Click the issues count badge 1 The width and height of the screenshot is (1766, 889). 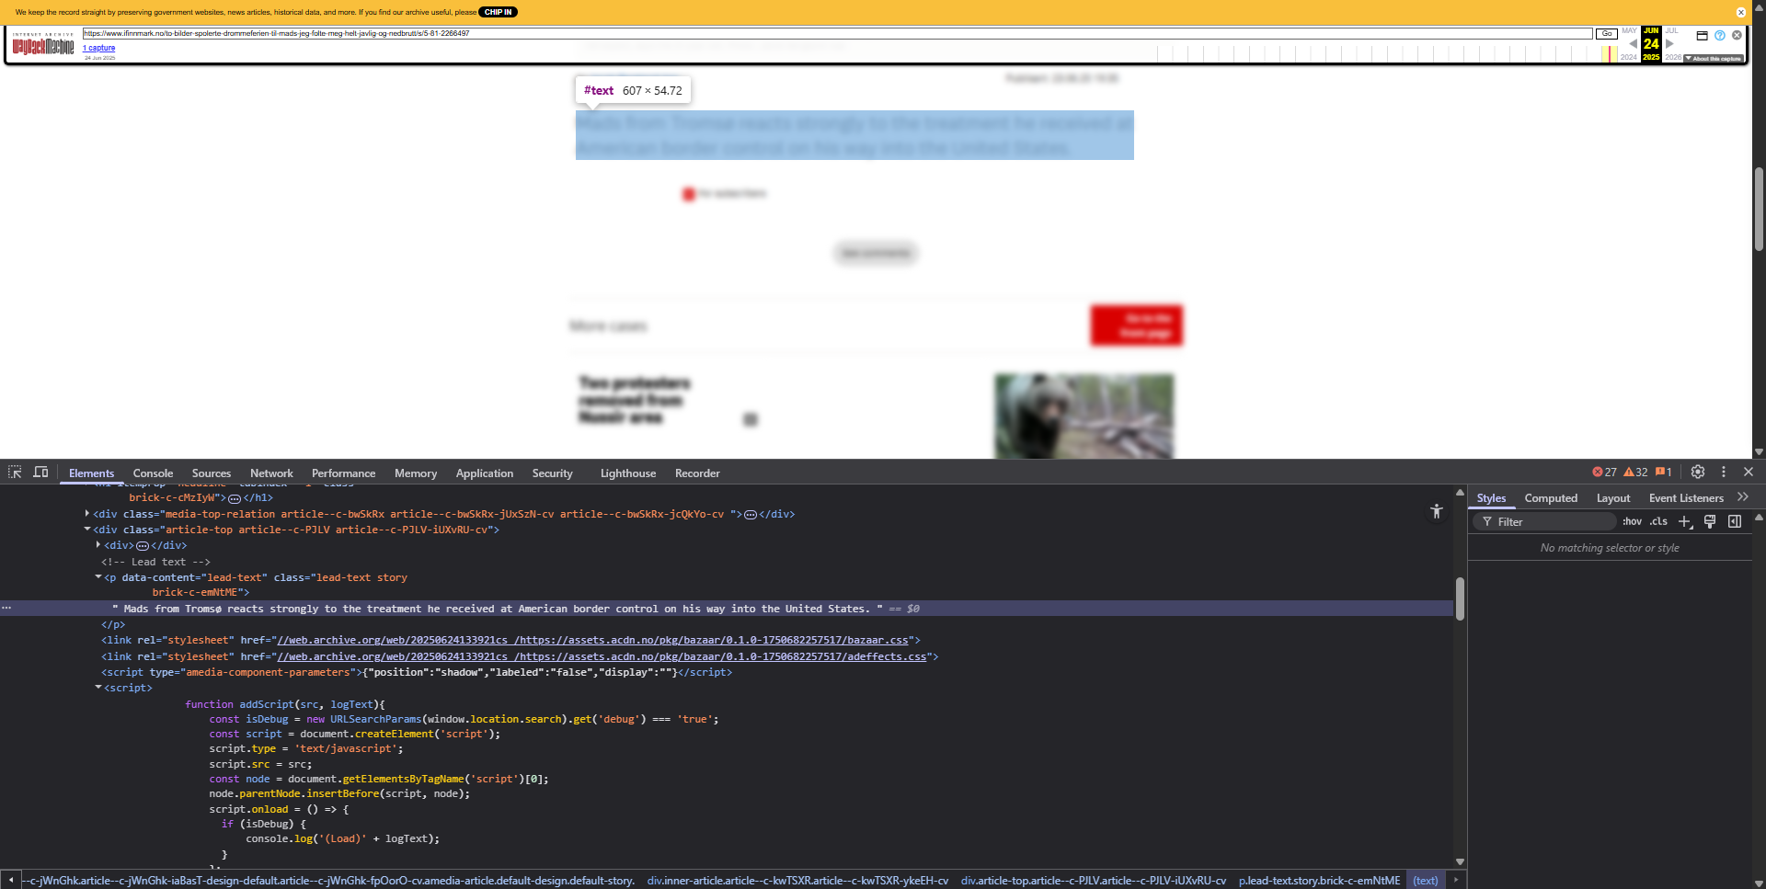pos(1664,472)
